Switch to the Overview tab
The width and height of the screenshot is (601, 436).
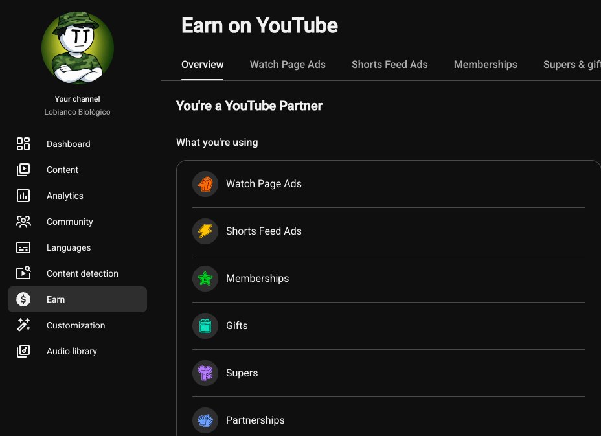pos(202,64)
